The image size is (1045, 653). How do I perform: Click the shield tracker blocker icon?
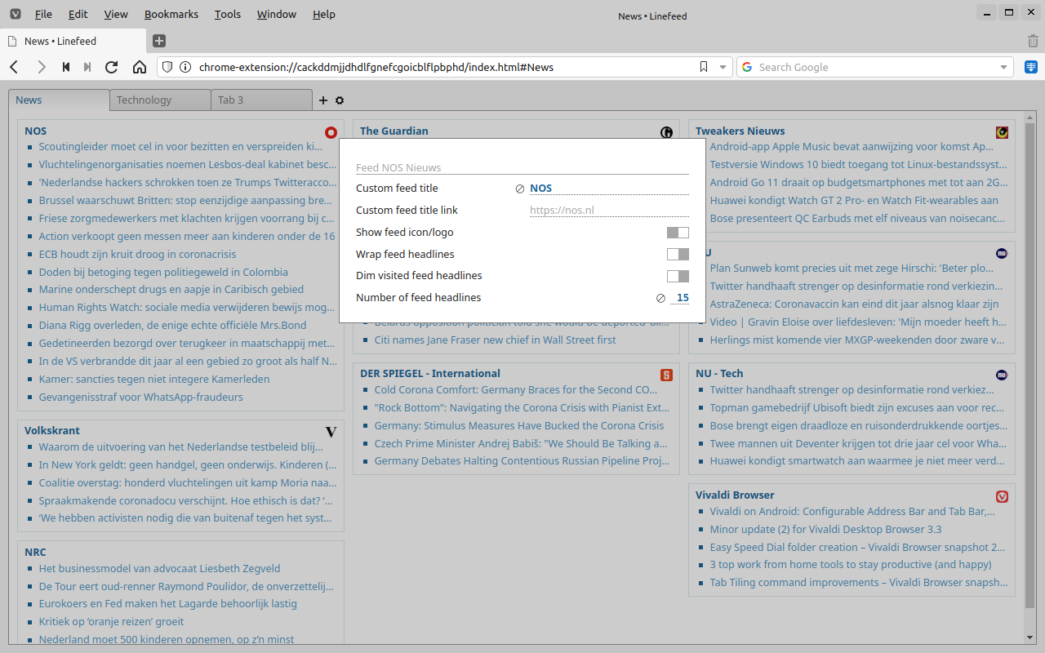coord(167,67)
